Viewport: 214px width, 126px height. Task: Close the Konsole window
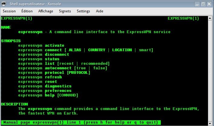coord(209,4)
